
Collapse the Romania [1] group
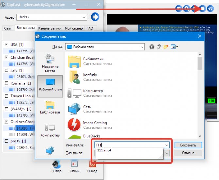point(6,83)
